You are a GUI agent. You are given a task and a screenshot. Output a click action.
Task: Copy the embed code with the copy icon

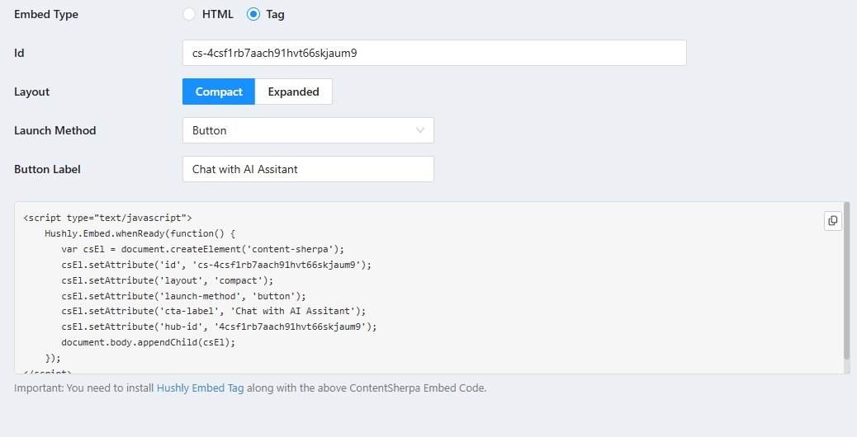coord(832,220)
